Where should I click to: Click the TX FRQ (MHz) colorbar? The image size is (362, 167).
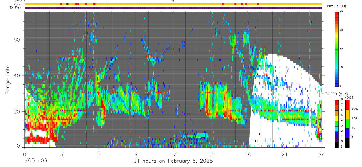point(337,123)
